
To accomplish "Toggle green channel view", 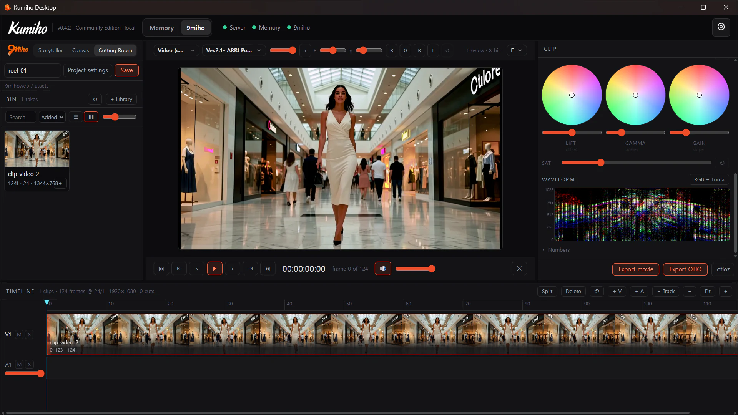I will (406, 50).
